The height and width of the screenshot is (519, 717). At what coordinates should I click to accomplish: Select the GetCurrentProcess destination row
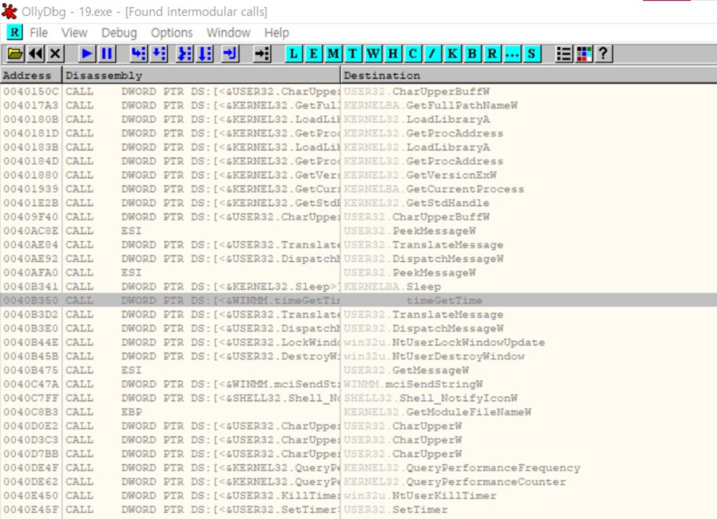click(x=358, y=189)
